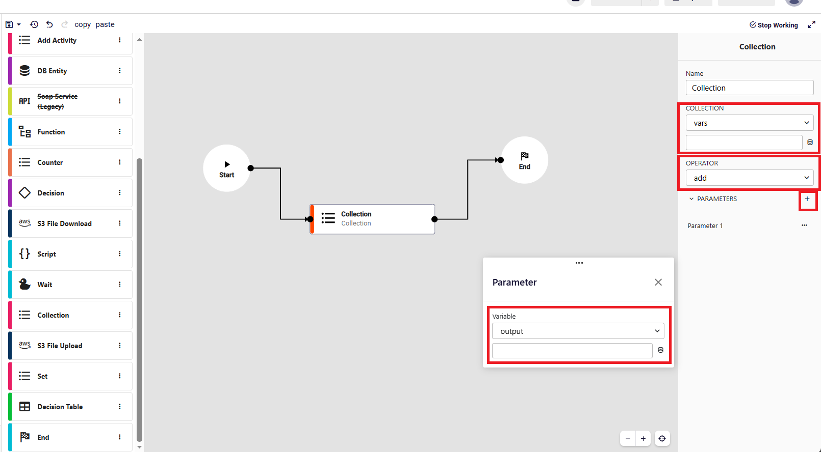This screenshot has width=821, height=452.
Task: Open options menu for S3 File Download
Action: click(120, 223)
